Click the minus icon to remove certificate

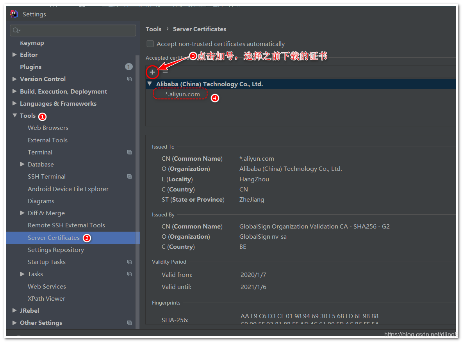tap(165, 72)
